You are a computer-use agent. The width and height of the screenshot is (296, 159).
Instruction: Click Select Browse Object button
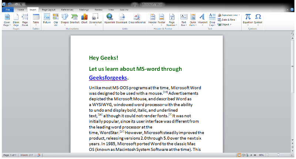click(292, 147)
